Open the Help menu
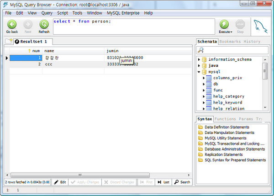The width and height of the screenshot is (274, 196). tap(148, 13)
